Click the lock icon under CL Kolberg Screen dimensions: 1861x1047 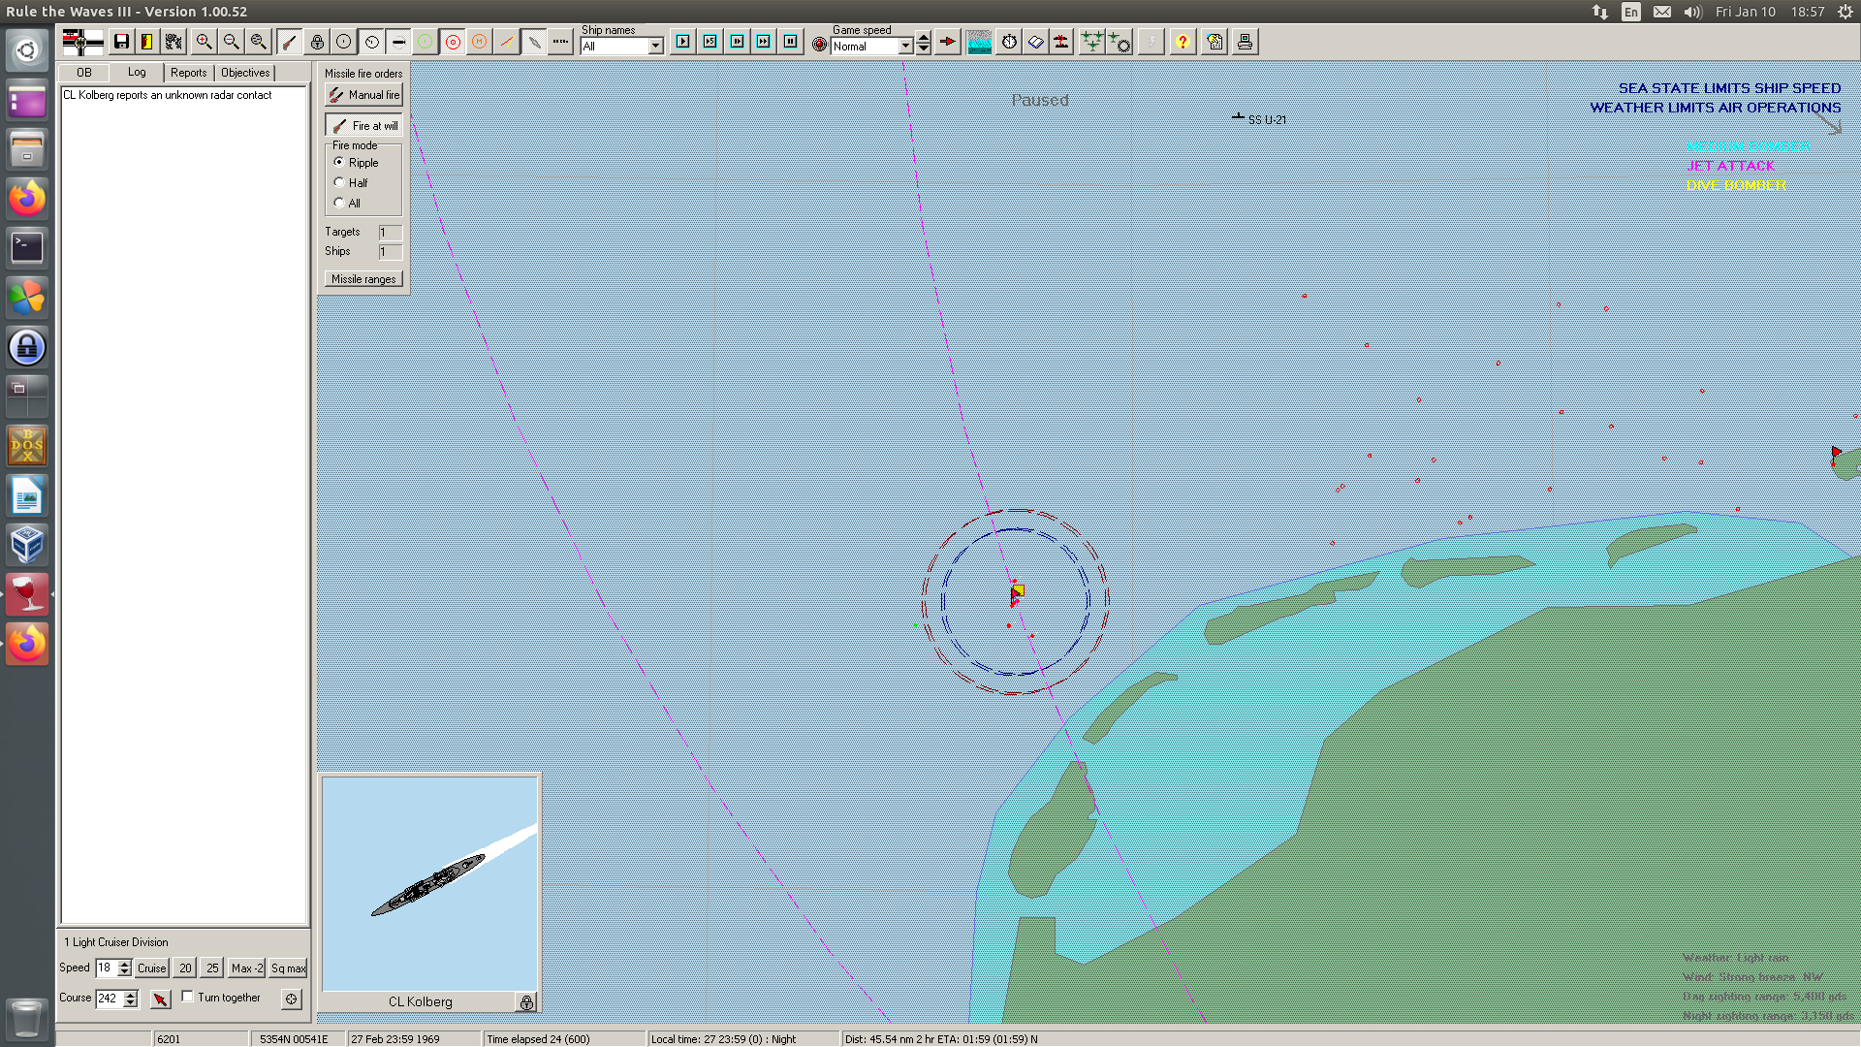pyautogui.click(x=526, y=1002)
